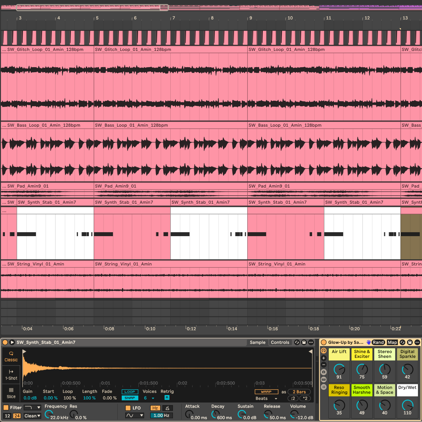Click the WARP button in Simpler
The height and width of the screenshot is (422, 422).
(266, 392)
